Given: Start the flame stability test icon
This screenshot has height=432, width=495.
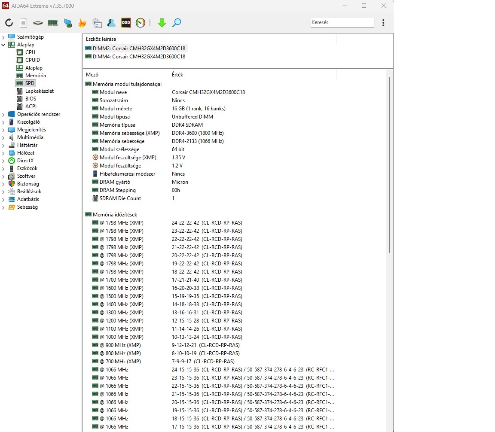Looking at the screenshot, I should [82, 23].
